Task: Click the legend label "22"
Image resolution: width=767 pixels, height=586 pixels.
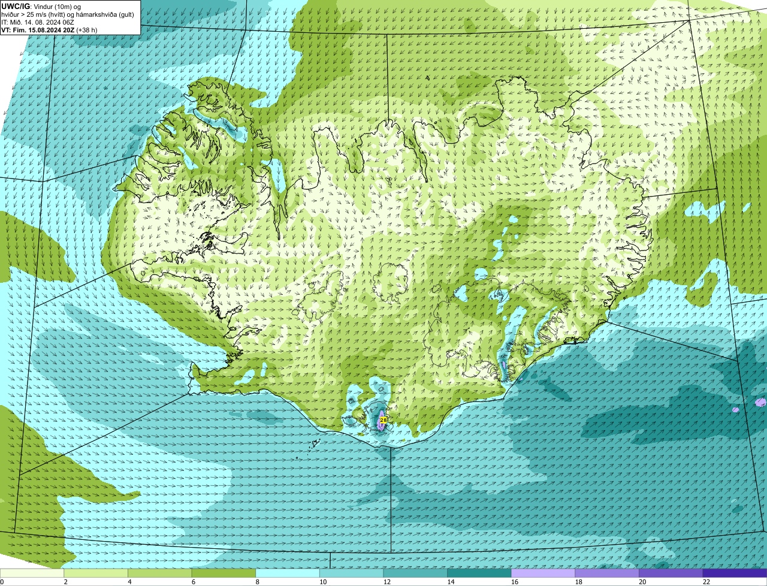Action: point(706,582)
